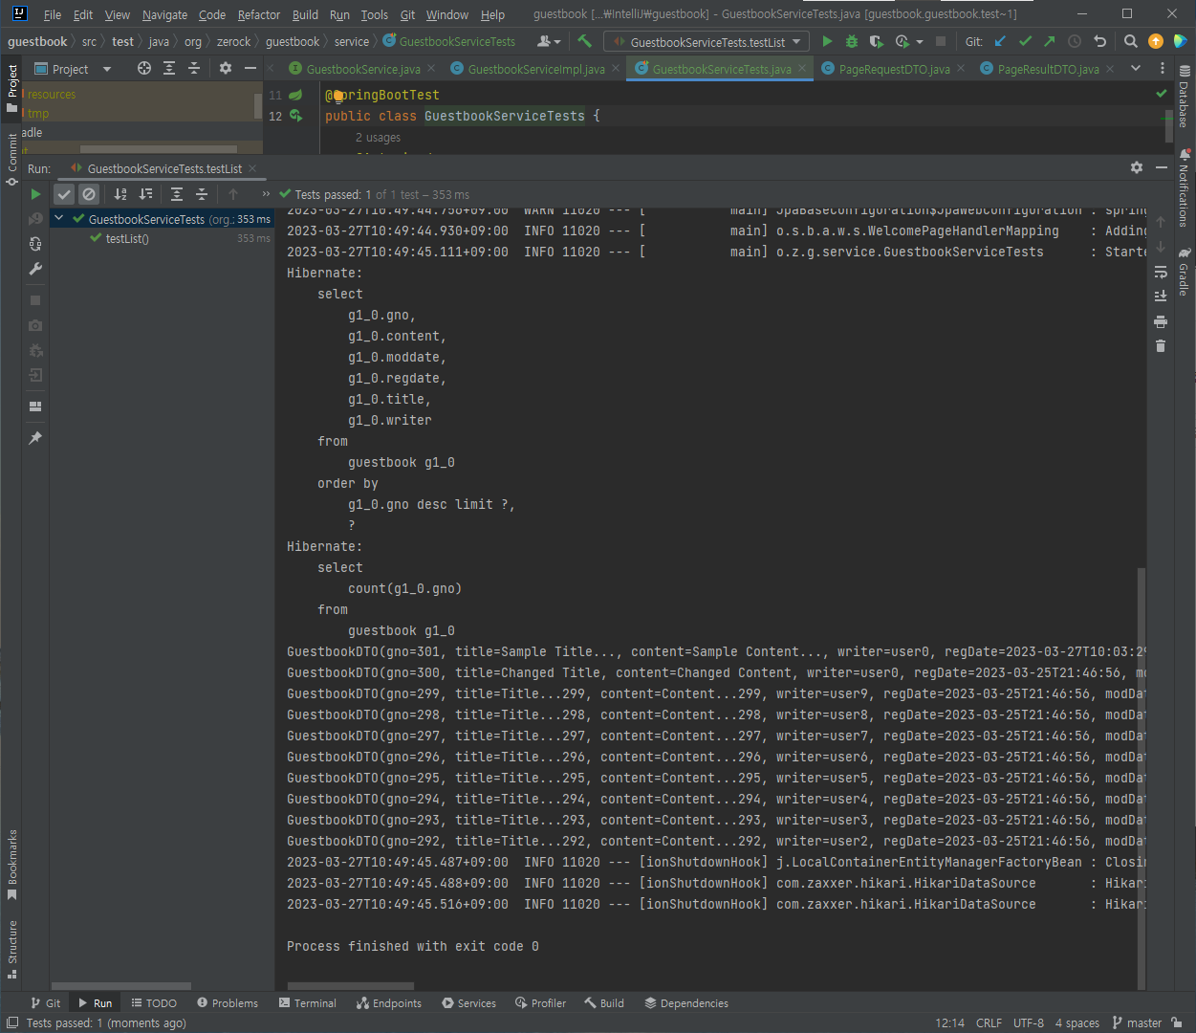The image size is (1196, 1033).
Task: Push commits with the Git push arrow
Action: pos(1050,41)
